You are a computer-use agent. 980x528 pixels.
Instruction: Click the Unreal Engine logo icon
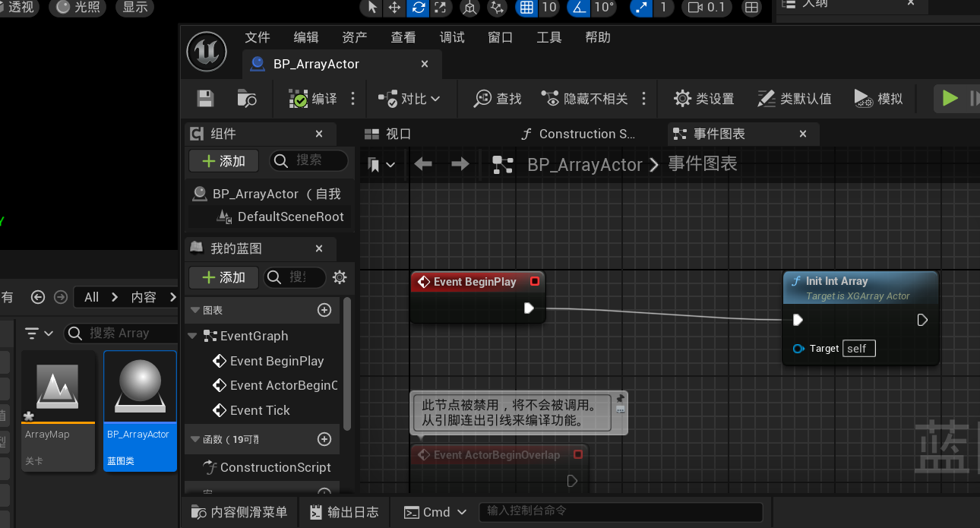click(x=206, y=52)
